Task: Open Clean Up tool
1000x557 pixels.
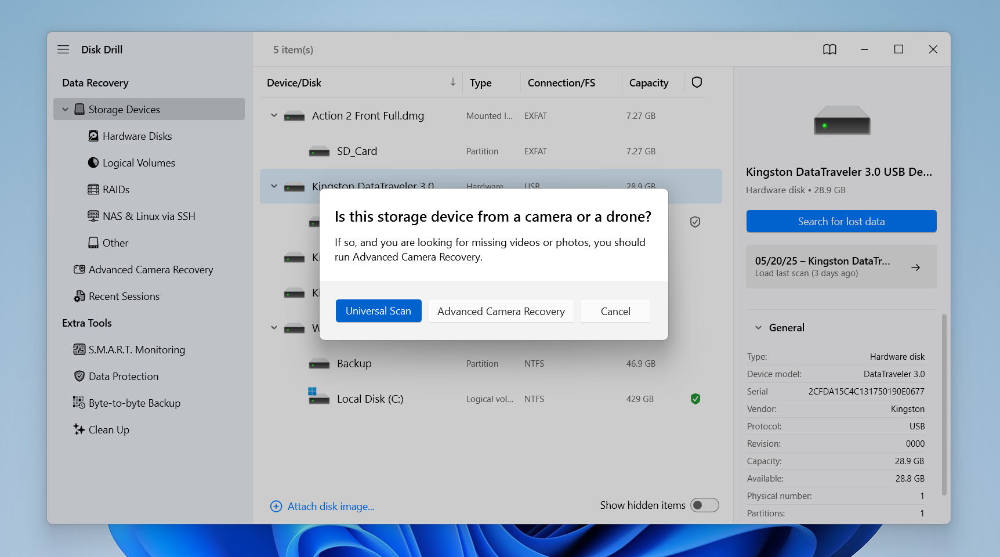Action: [x=109, y=429]
